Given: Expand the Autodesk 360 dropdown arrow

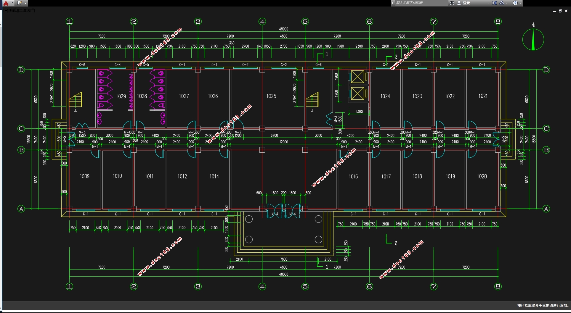Looking at the screenshot, I should [x=506, y=3].
